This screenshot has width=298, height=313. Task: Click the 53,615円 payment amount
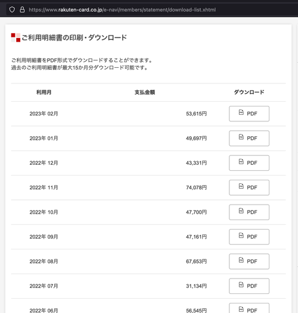(x=197, y=114)
